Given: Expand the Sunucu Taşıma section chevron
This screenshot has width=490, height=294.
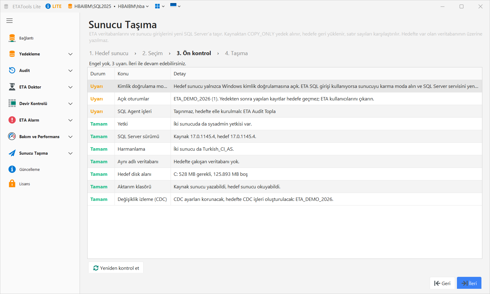Looking at the screenshot, I should pyautogui.click(x=70, y=153).
